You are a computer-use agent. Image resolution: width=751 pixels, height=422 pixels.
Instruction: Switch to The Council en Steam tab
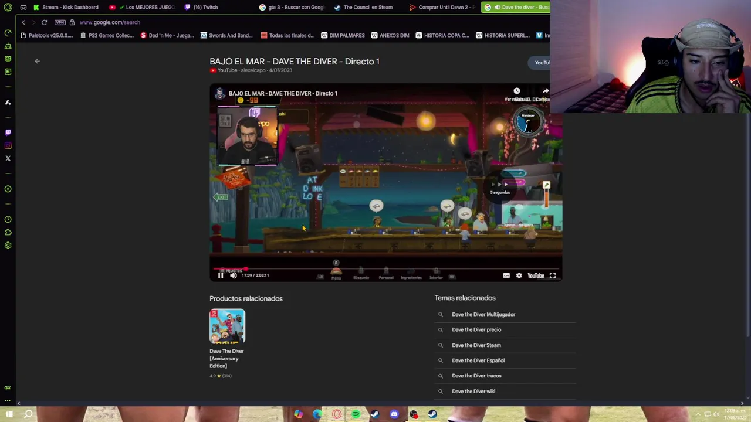click(x=364, y=7)
